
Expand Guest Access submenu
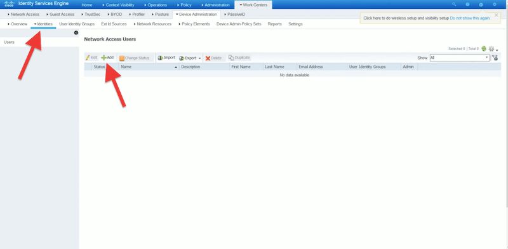click(x=60, y=14)
